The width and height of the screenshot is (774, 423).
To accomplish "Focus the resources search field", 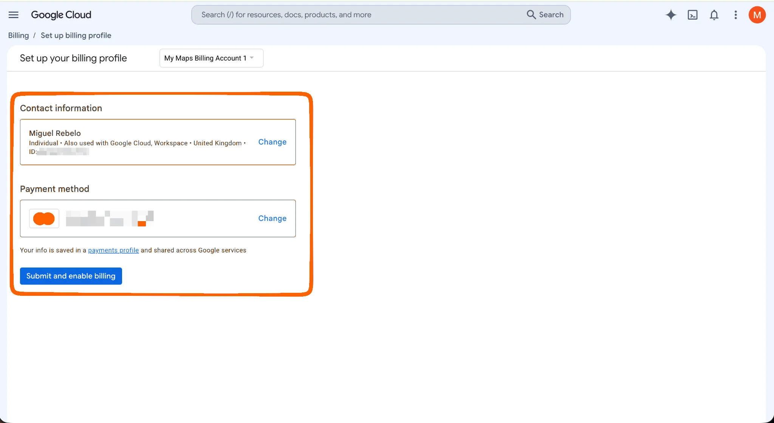I will pyautogui.click(x=381, y=15).
